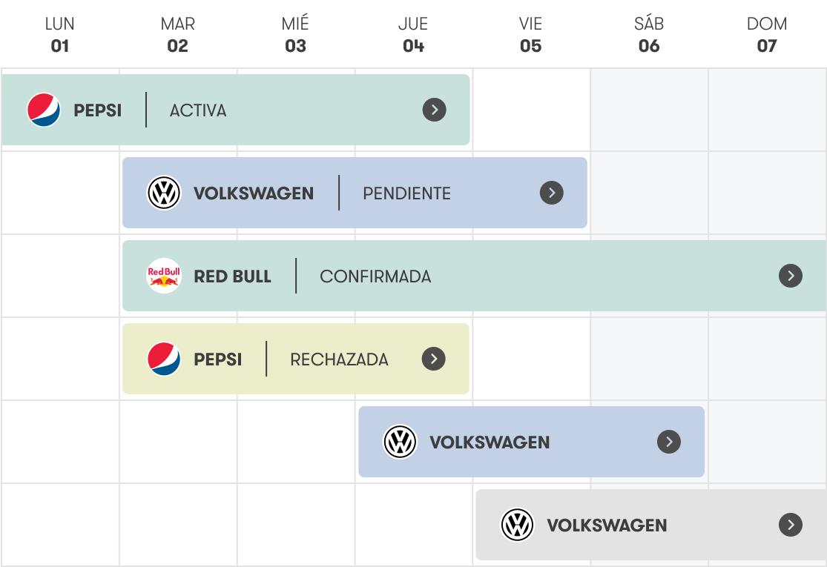The width and height of the screenshot is (827, 567).
Task: Click the Pepsi logo on the RECHAZADA campaign
Action: 163,359
